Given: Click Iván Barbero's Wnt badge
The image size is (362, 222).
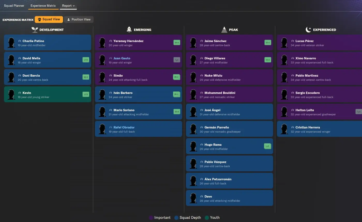Looking at the screenshot, I should [x=176, y=94].
